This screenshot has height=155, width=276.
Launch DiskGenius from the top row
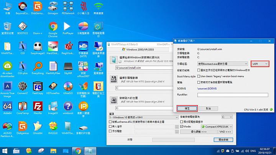[38, 8]
